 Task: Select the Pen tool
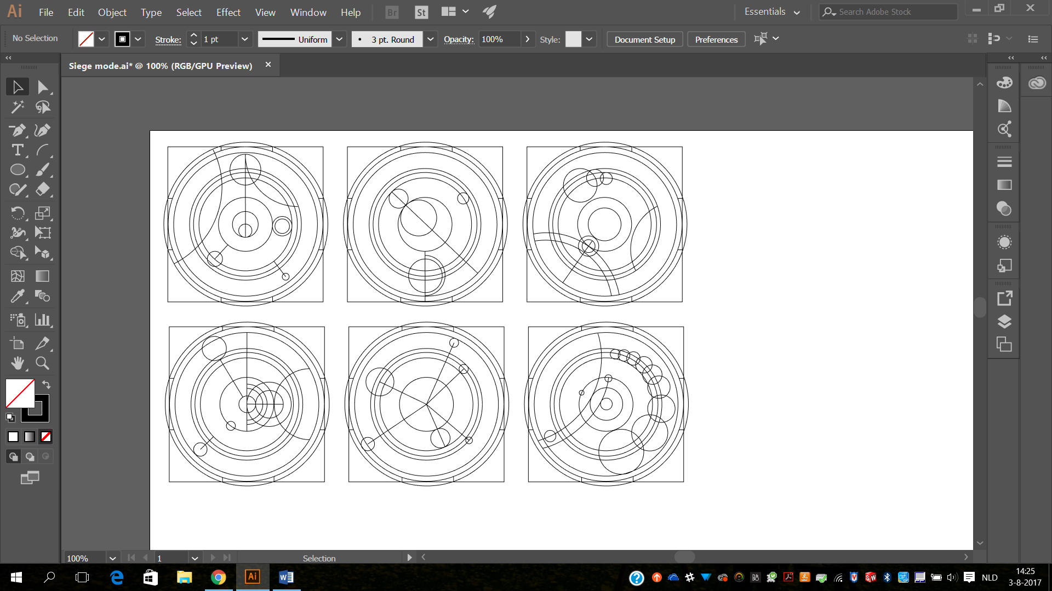[x=18, y=130]
